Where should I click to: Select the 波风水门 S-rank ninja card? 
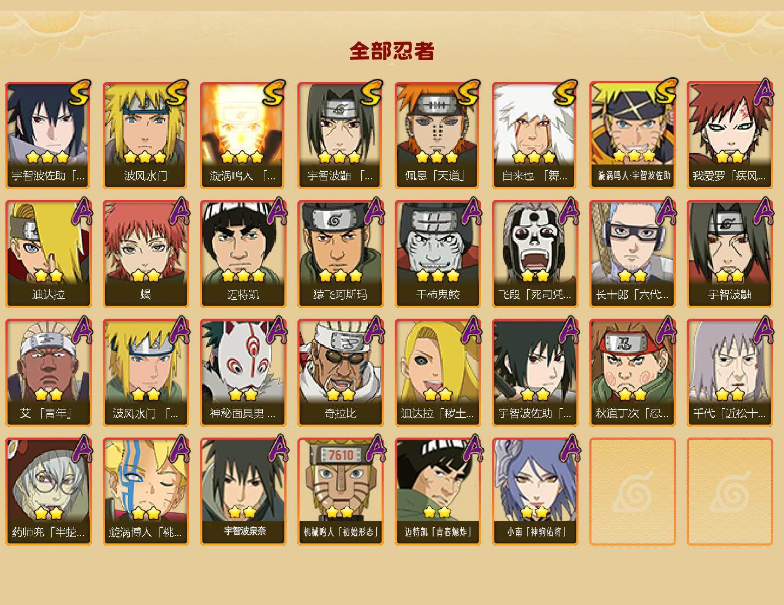(x=145, y=135)
